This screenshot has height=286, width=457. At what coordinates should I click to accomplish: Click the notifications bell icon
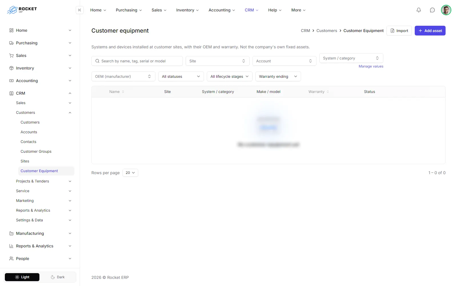coord(419,10)
